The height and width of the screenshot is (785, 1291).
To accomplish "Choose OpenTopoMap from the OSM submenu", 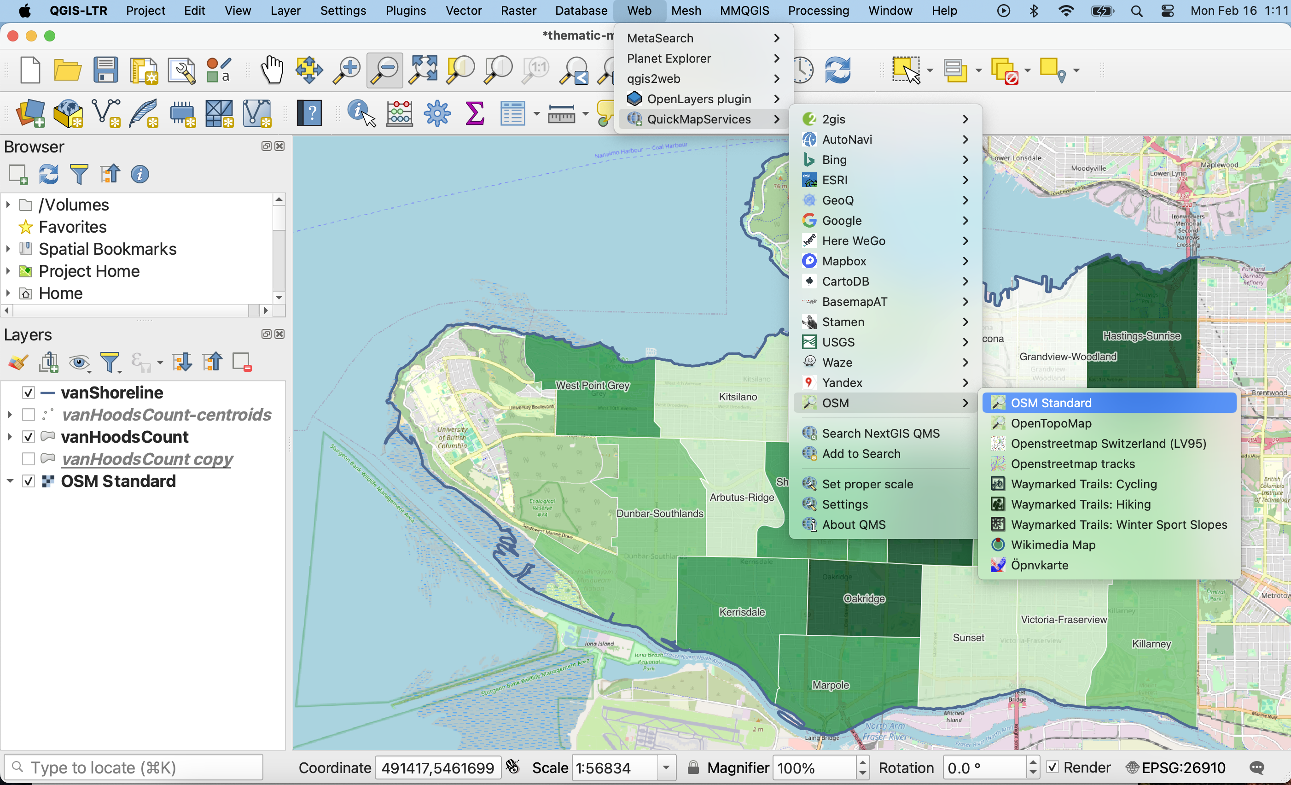I will 1050,422.
